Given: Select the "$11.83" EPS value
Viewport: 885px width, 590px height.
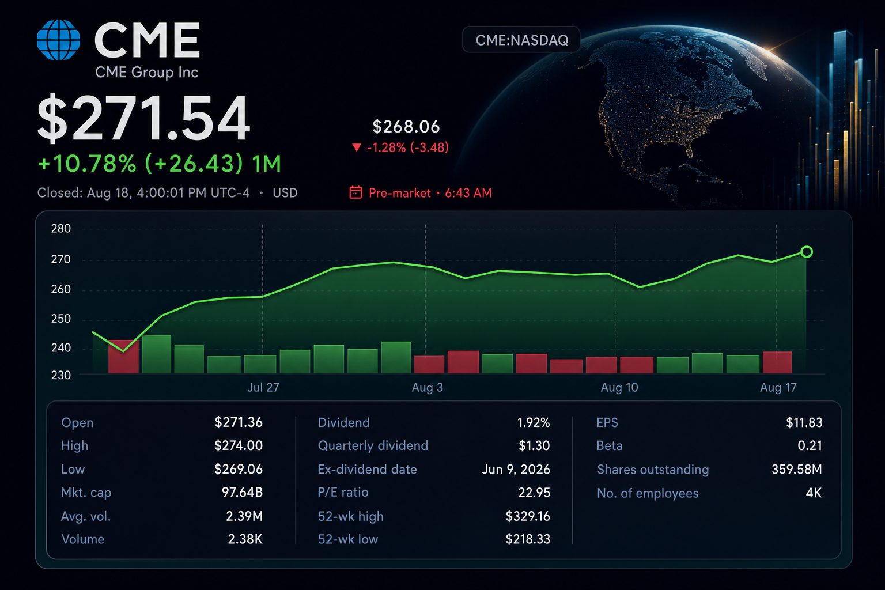Looking at the screenshot, I should pos(804,422).
